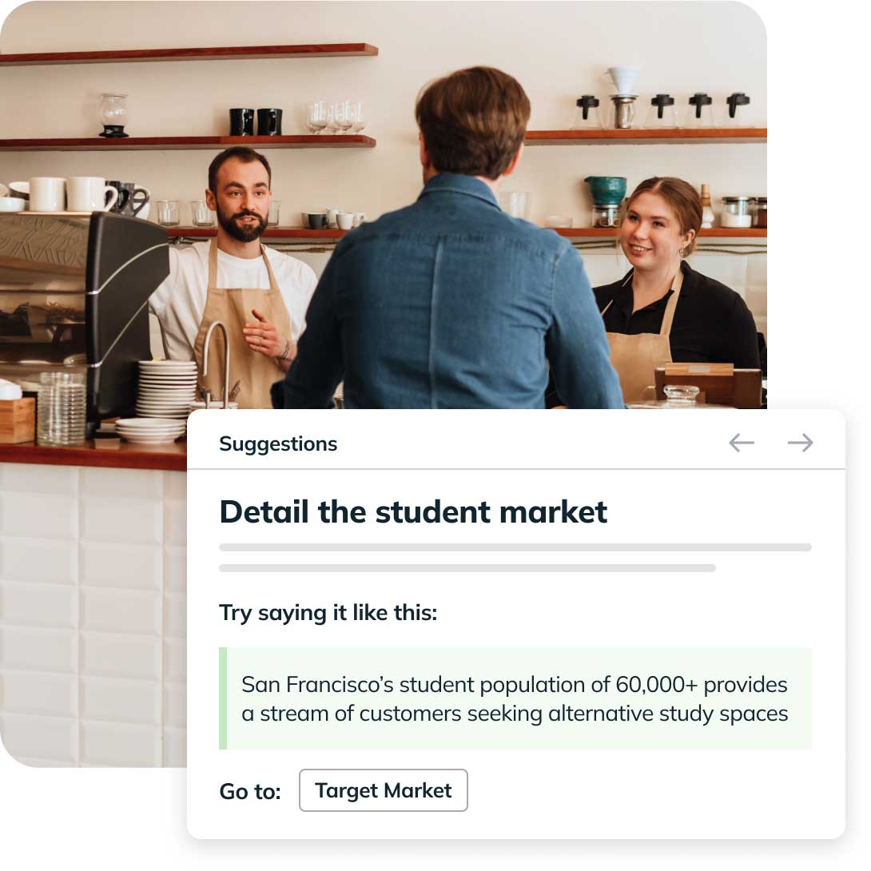Advance to the next suggestion using the arrow
The height and width of the screenshot is (871, 871).
pyautogui.click(x=798, y=443)
